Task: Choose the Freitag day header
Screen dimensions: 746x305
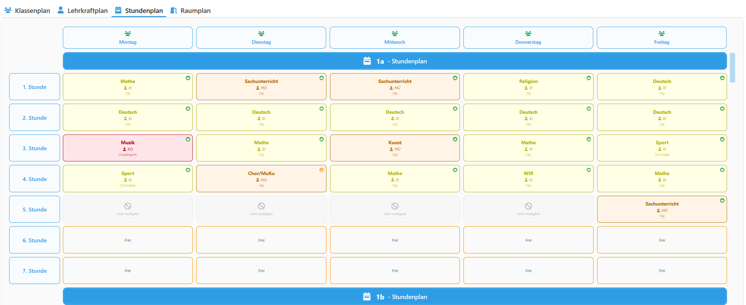Action: (x=662, y=38)
